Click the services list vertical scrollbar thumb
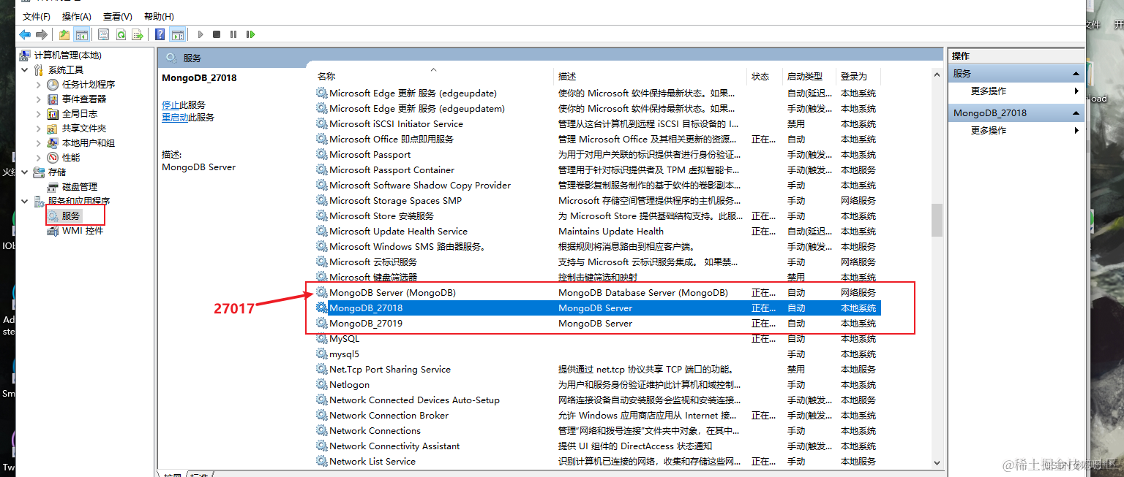The width and height of the screenshot is (1124, 477). [937, 221]
